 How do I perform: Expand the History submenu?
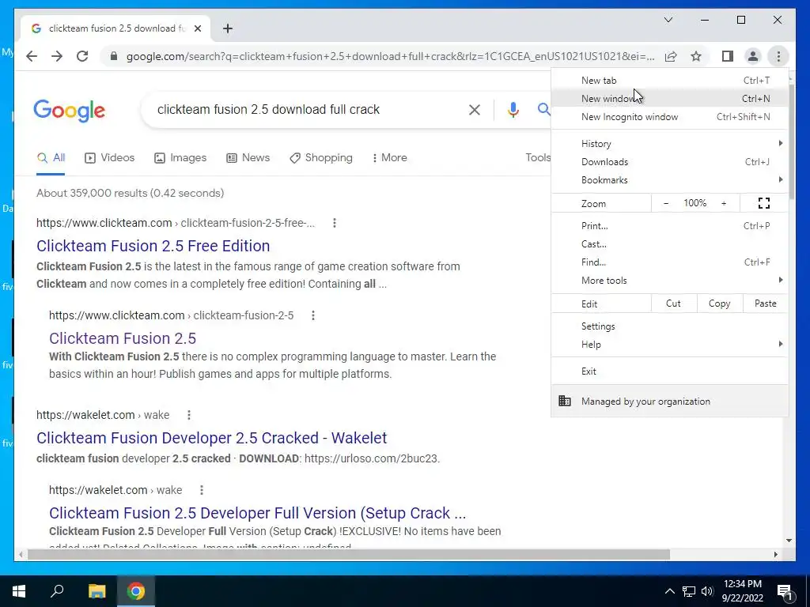669,144
